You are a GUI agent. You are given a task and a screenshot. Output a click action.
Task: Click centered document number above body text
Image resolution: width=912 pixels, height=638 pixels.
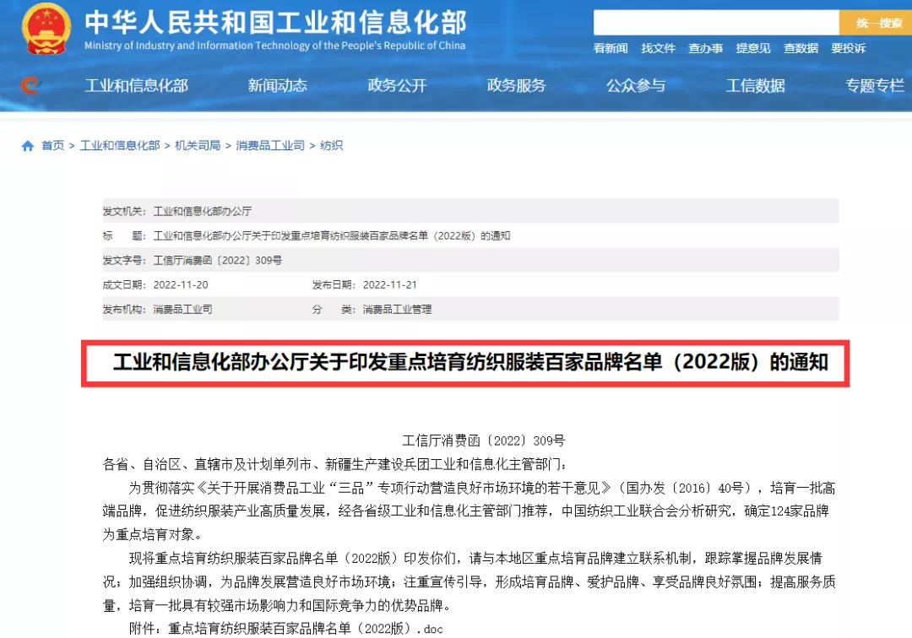coord(483,441)
